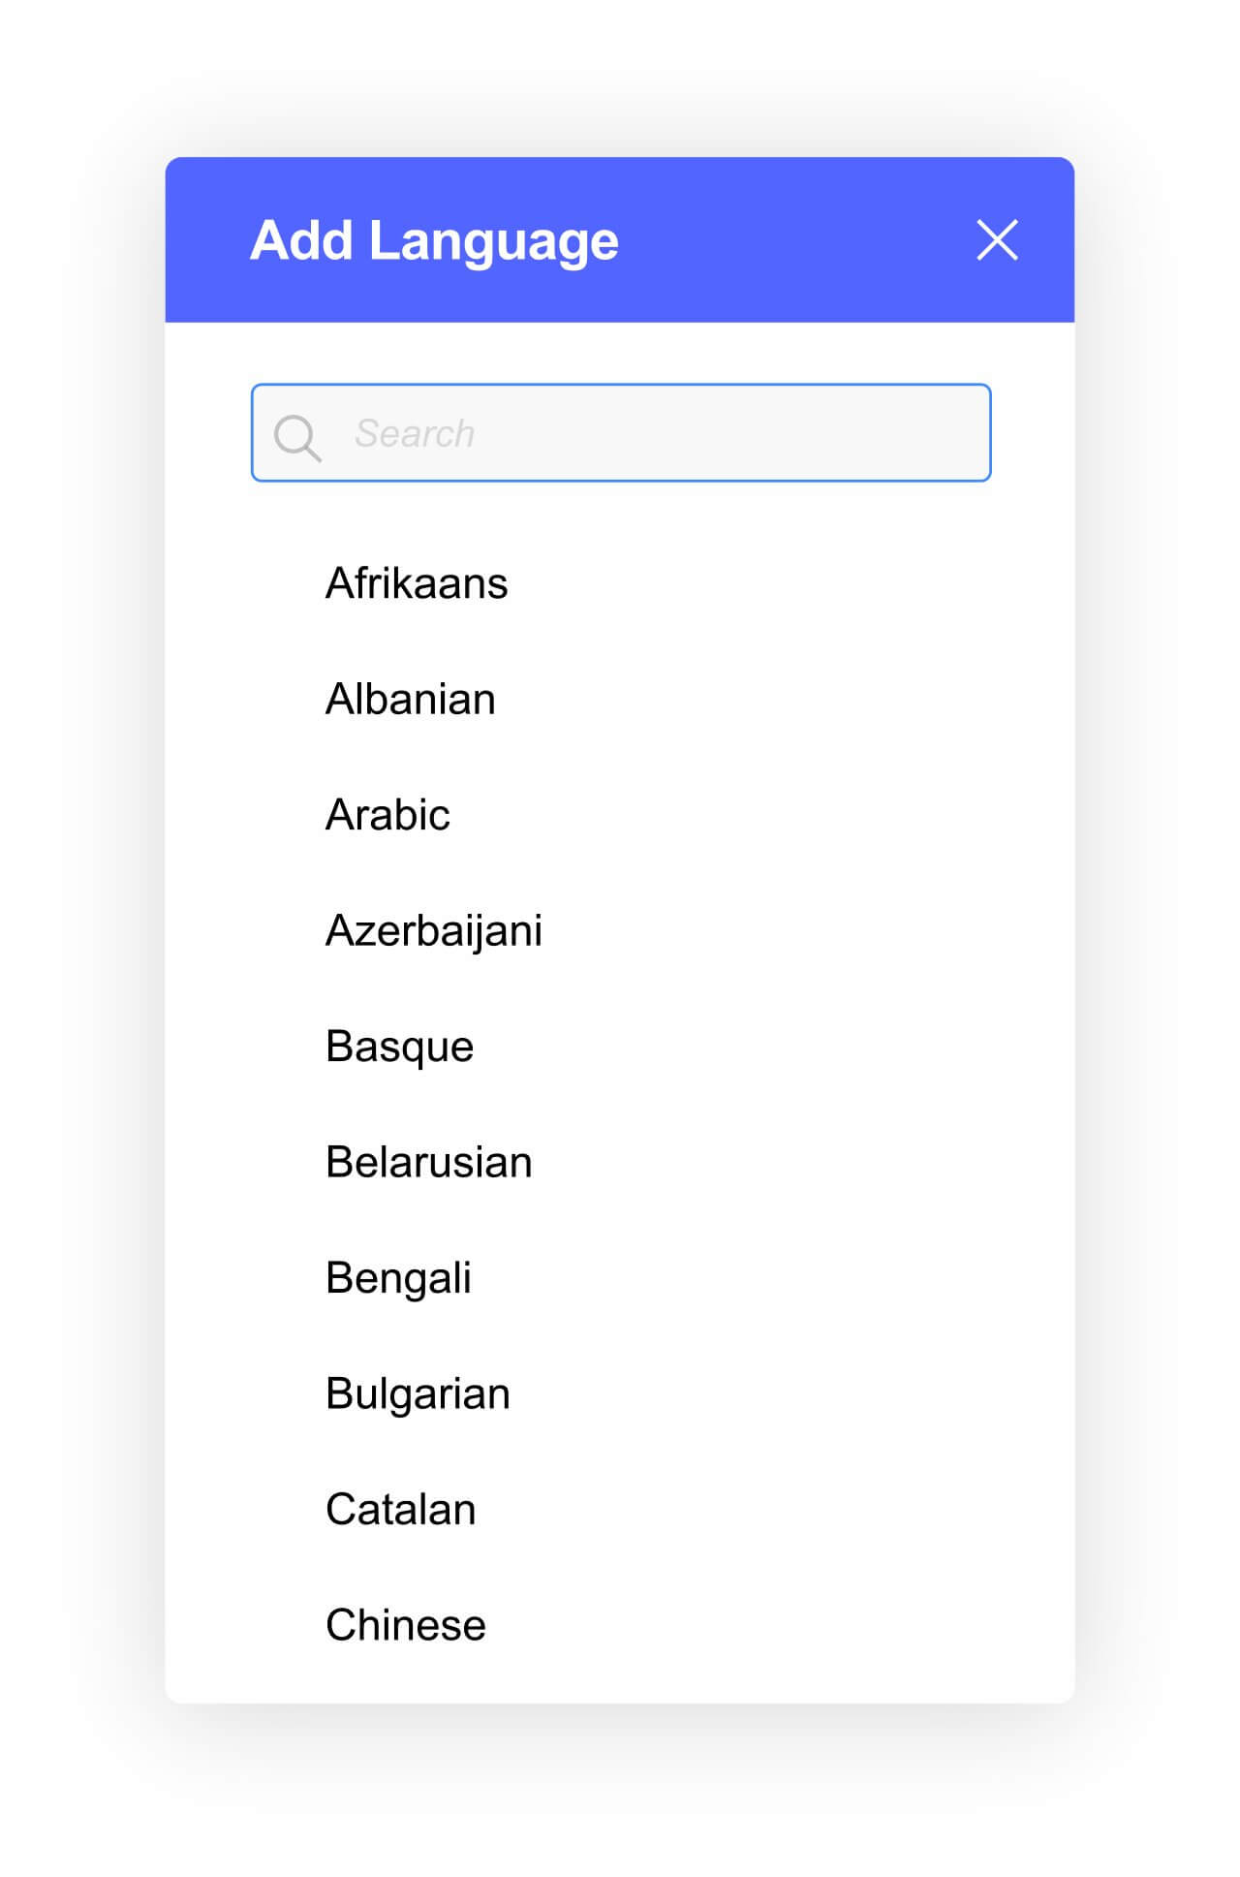
Task: Click the Search placeholder text
Action: 415,433
